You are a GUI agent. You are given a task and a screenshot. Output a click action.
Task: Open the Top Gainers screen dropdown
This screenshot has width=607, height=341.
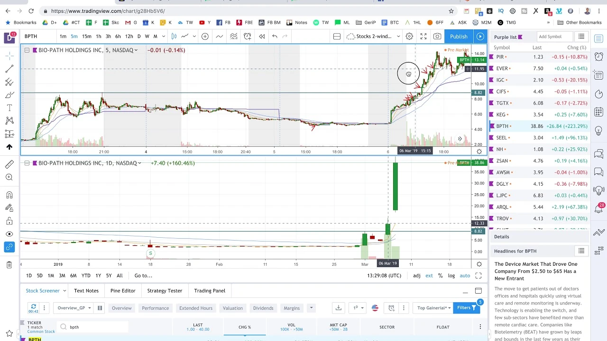point(433,308)
